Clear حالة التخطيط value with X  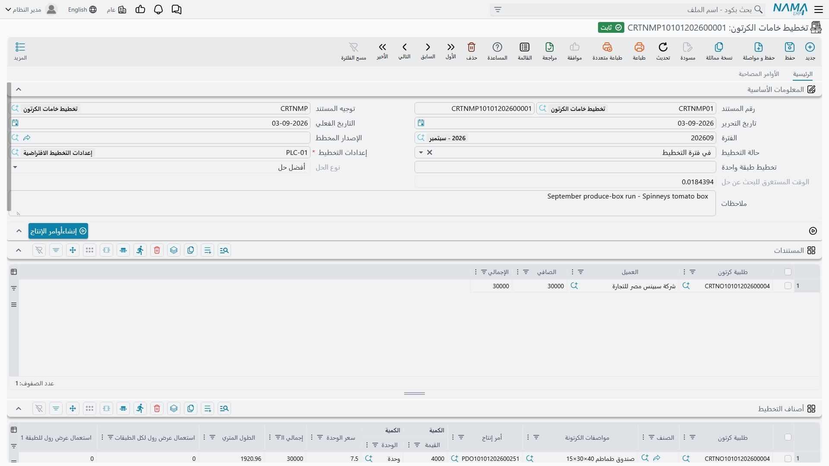tap(430, 153)
